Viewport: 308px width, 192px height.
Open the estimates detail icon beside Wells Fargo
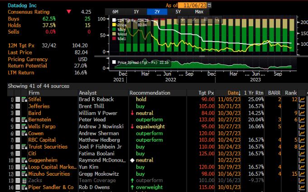(x=24, y=126)
